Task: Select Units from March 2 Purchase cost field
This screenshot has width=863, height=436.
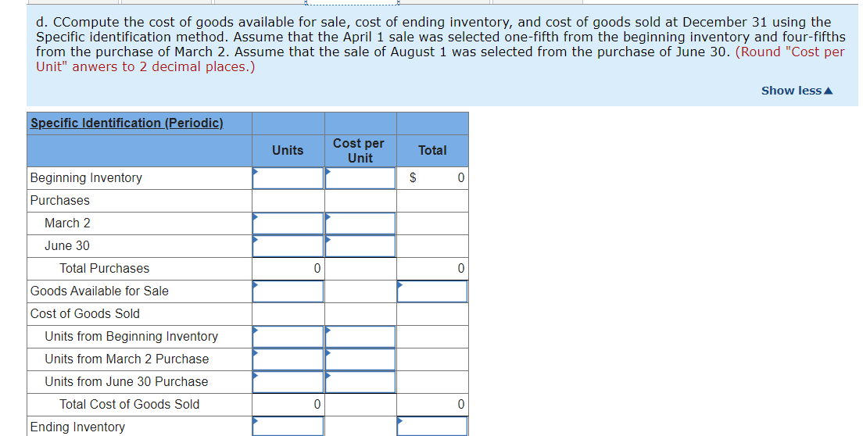Action: pyautogui.click(x=360, y=359)
